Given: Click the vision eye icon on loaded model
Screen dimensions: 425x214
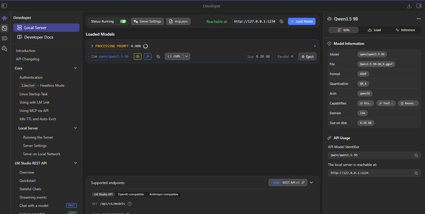Looking at the screenshot, I should [138, 56].
